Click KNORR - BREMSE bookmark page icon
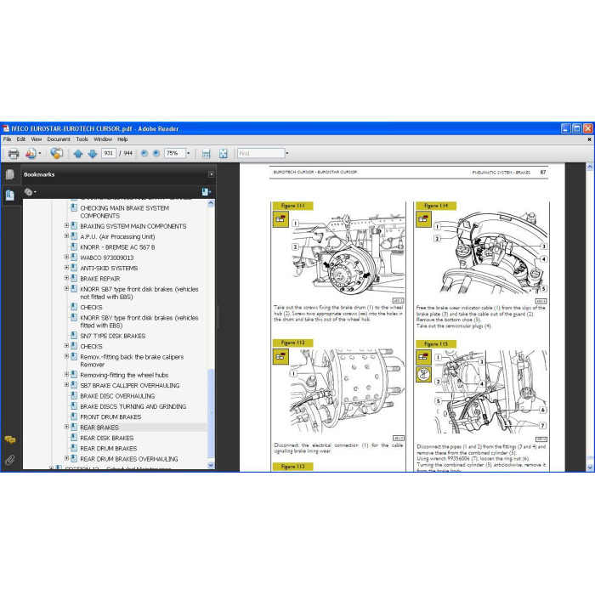 coord(74,246)
